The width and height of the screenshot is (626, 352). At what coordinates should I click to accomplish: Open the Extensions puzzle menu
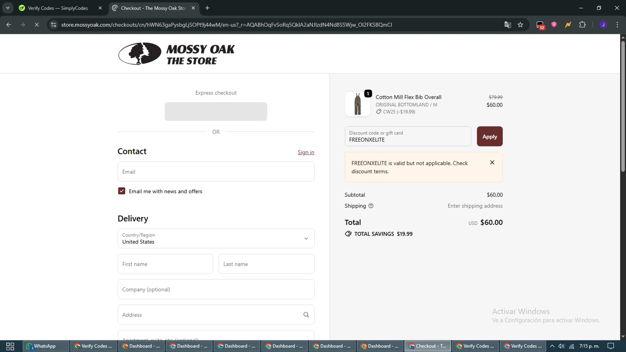(x=583, y=25)
